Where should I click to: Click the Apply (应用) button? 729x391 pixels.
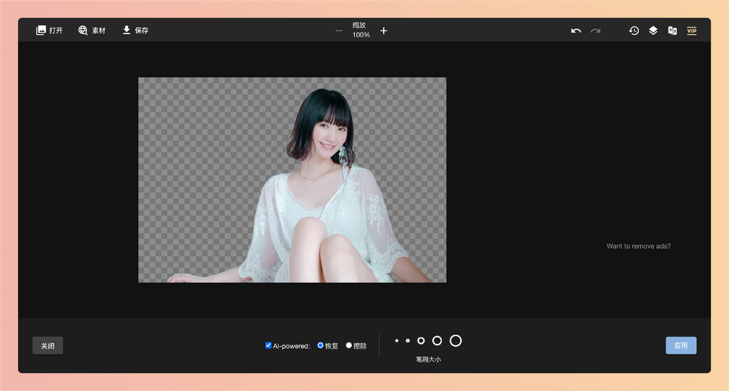(681, 346)
